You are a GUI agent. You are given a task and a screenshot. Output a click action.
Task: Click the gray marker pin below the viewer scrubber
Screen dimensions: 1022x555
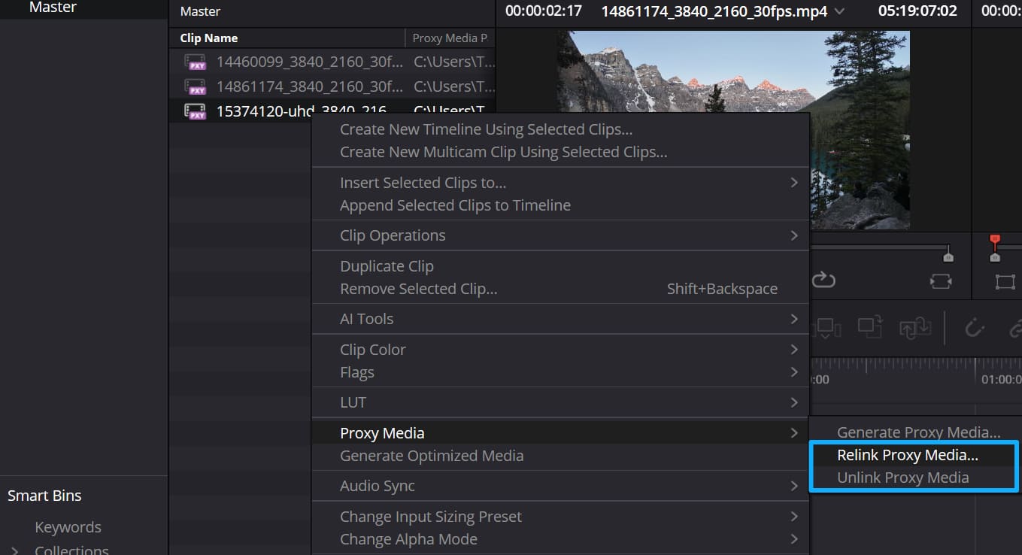948,257
